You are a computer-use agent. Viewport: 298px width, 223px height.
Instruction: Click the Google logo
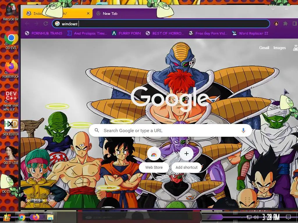click(x=170, y=99)
